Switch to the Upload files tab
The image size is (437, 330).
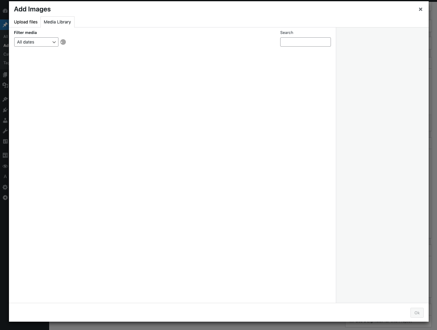coord(26,22)
